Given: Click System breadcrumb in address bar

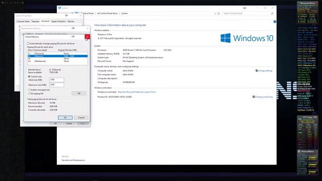Looking at the screenshot, I should pyautogui.click(x=124, y=14).
